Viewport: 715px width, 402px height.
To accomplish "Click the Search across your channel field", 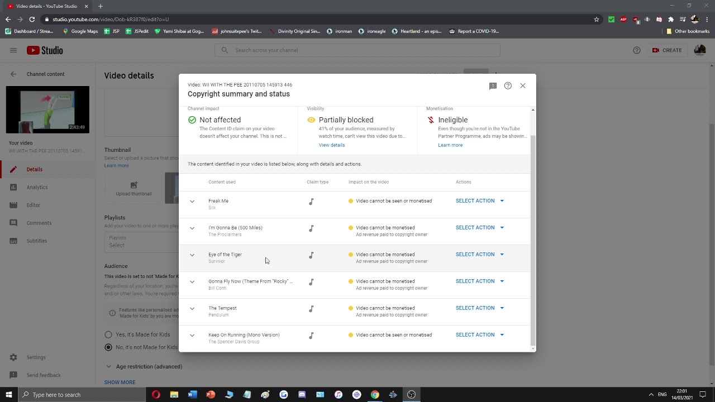I will pos(357,50).
